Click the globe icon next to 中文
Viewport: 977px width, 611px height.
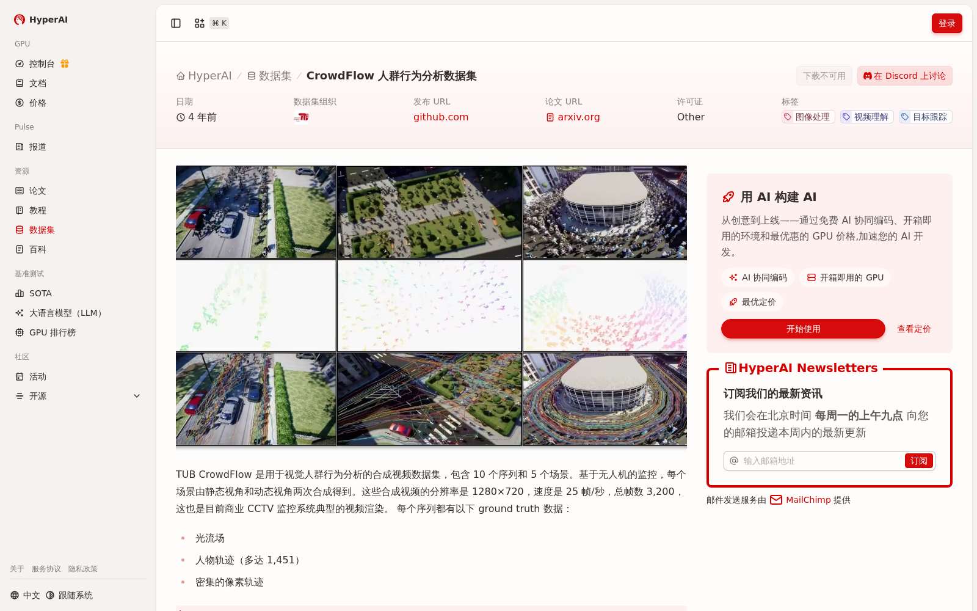pyautogui.click(x=15, y=595)
